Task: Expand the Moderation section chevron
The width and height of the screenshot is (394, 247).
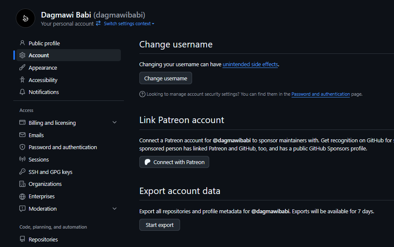Action: (x=114, y=209)
